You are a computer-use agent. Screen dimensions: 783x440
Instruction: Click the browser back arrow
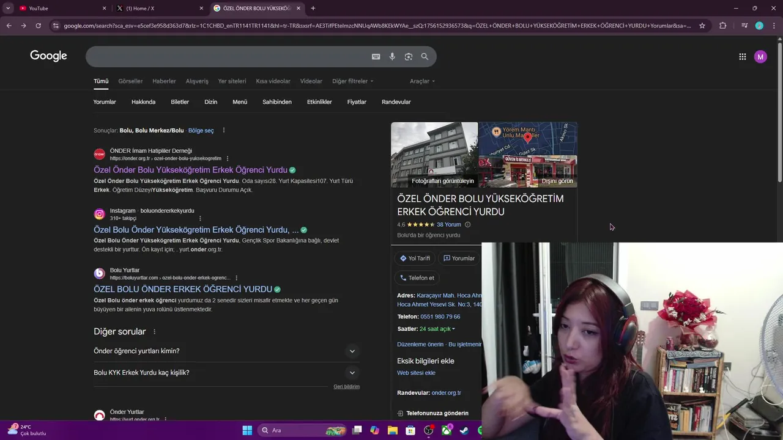(9, 26)
